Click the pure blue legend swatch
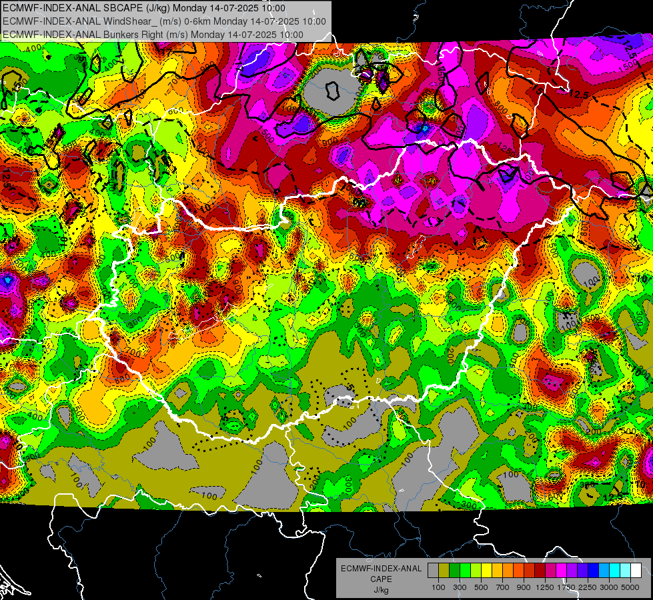 594,570
